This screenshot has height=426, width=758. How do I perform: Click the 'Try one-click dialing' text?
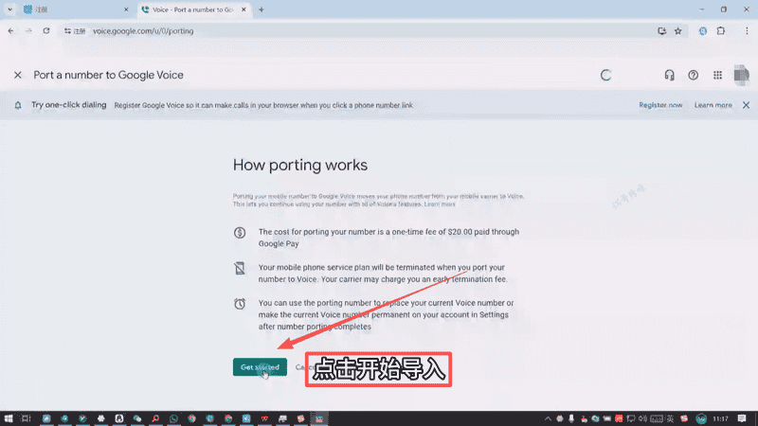(68, 105)
